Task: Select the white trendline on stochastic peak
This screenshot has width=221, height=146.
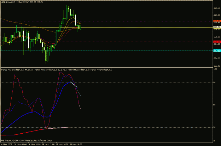Action: (x=74, y=85)
